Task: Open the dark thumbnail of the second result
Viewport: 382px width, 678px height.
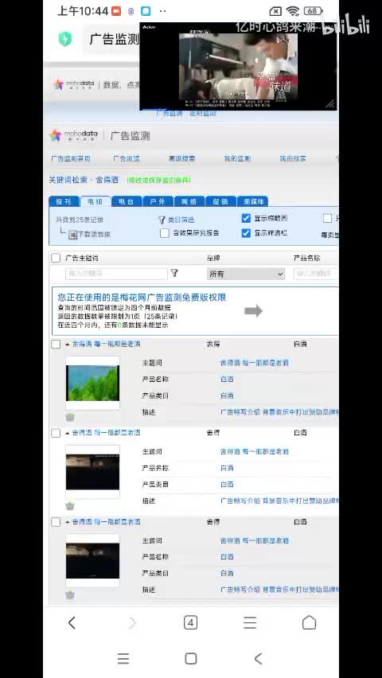Action: pyautogui.click(x=92, y=471)
